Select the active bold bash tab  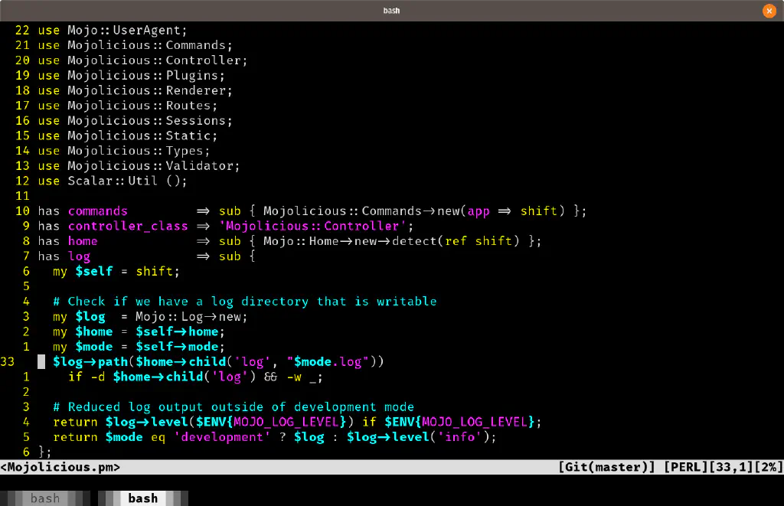pos(142,498)
